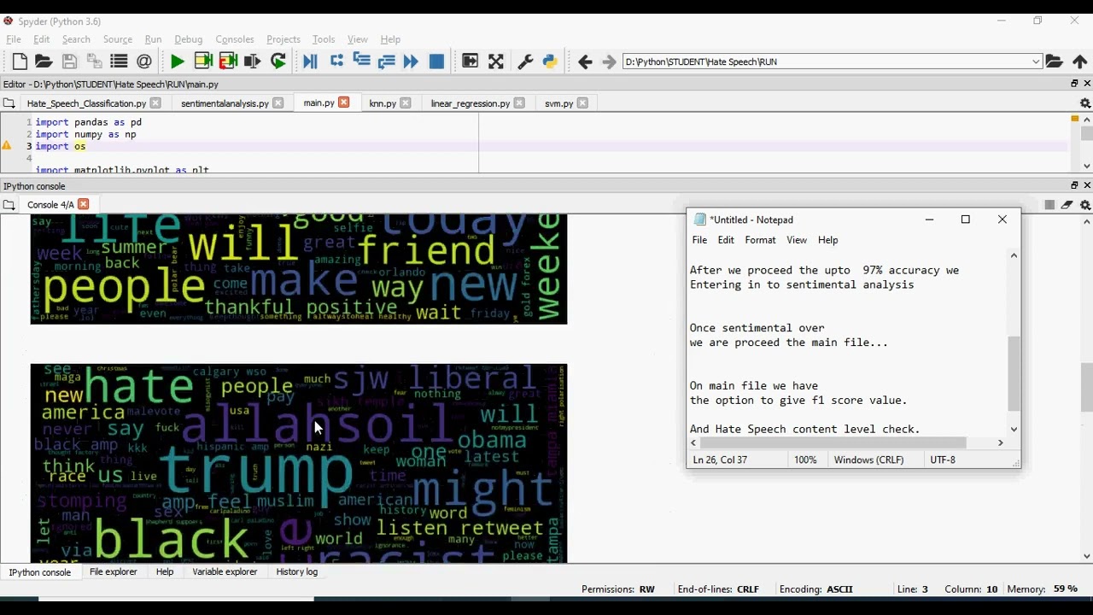
Task: Switch to the Variable explorer tab
Action: pyautogui.click(x=224, y=572)
